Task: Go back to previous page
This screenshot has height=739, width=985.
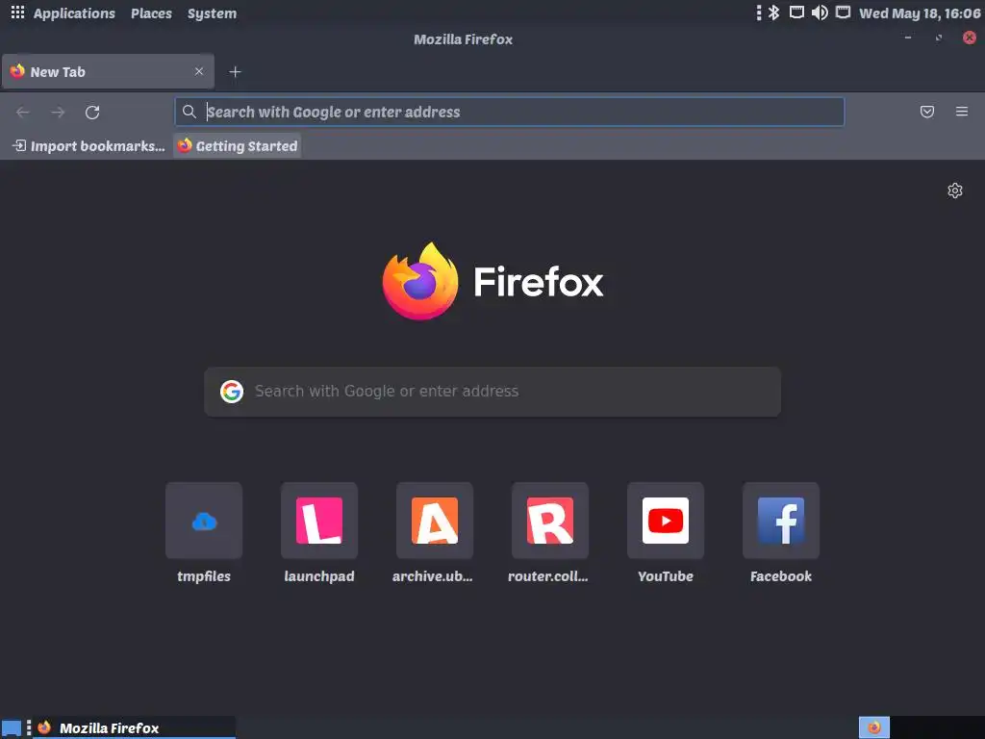Action: pos(23,112)
